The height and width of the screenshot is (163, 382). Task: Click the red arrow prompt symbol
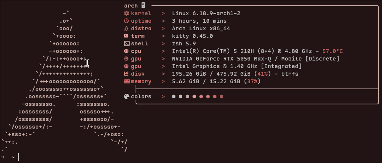click(x=3, y=157)
